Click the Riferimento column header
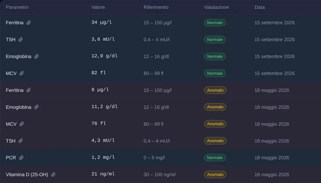The image size is (321, 183). (156, 7)
